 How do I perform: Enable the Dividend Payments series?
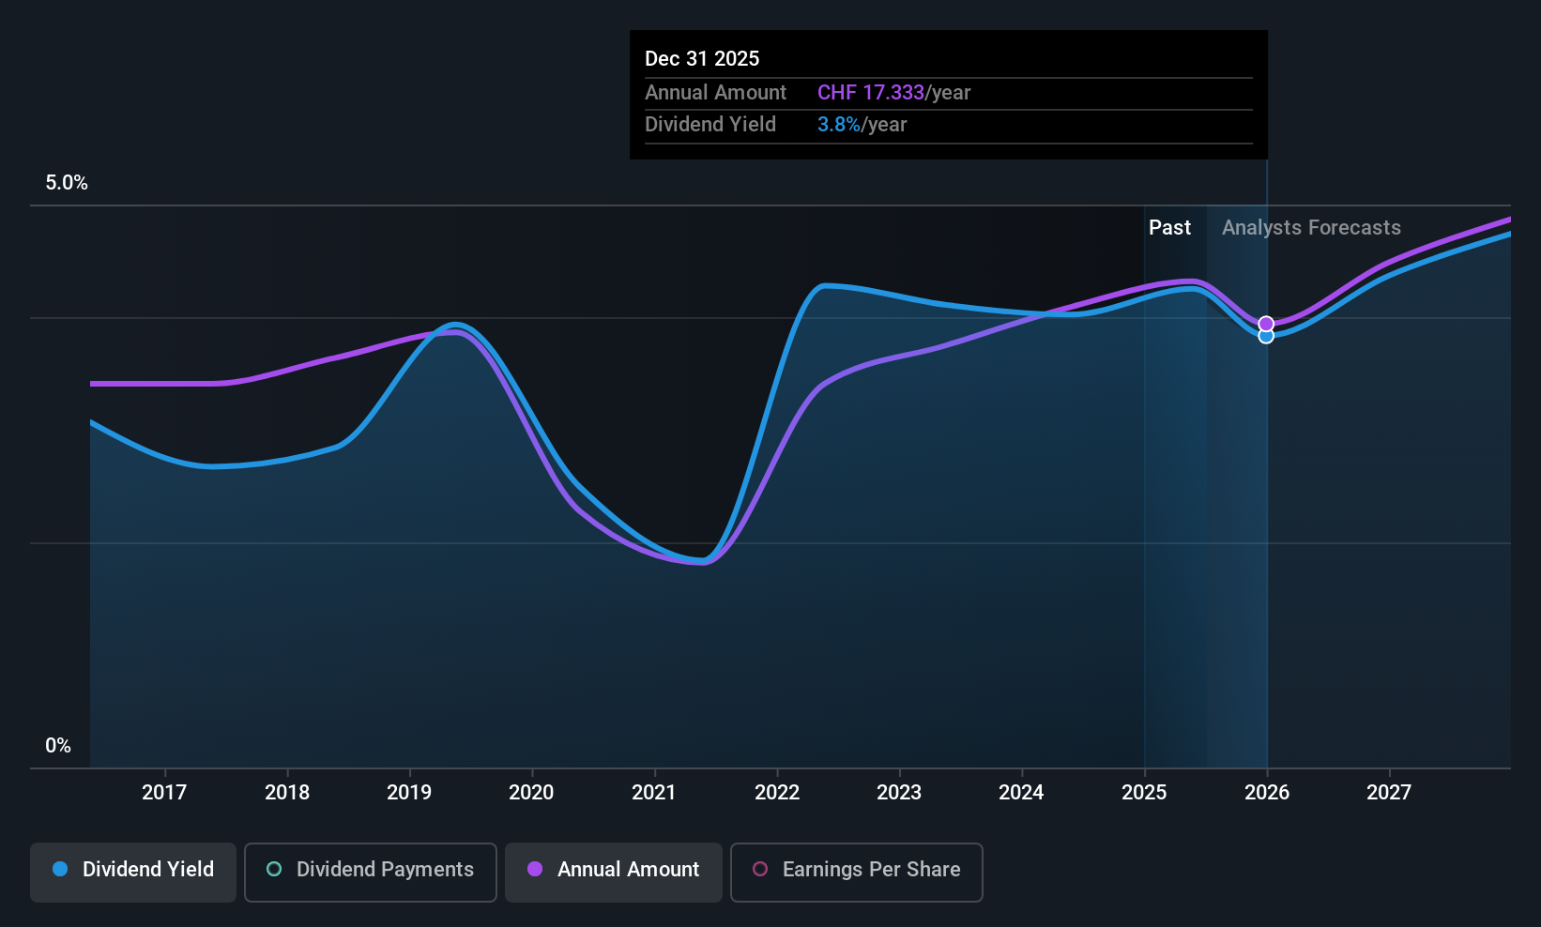click(371, 873)
